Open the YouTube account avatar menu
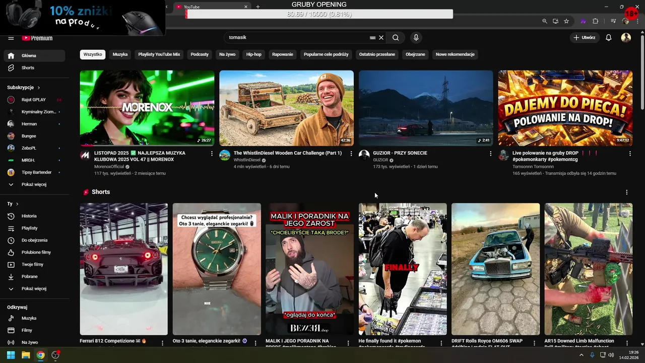 pyautogui.click(x=626, y=37)
